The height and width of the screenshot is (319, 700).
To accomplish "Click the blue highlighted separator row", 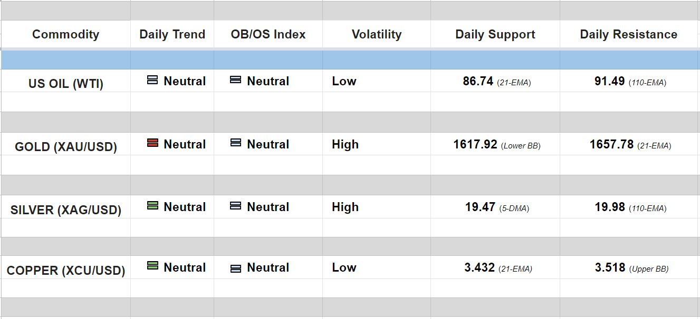I will tap(350, 60).
